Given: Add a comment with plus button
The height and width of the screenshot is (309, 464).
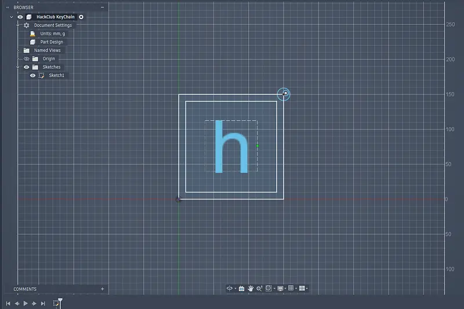Looking at the screenshot, I should coord(102,289).
